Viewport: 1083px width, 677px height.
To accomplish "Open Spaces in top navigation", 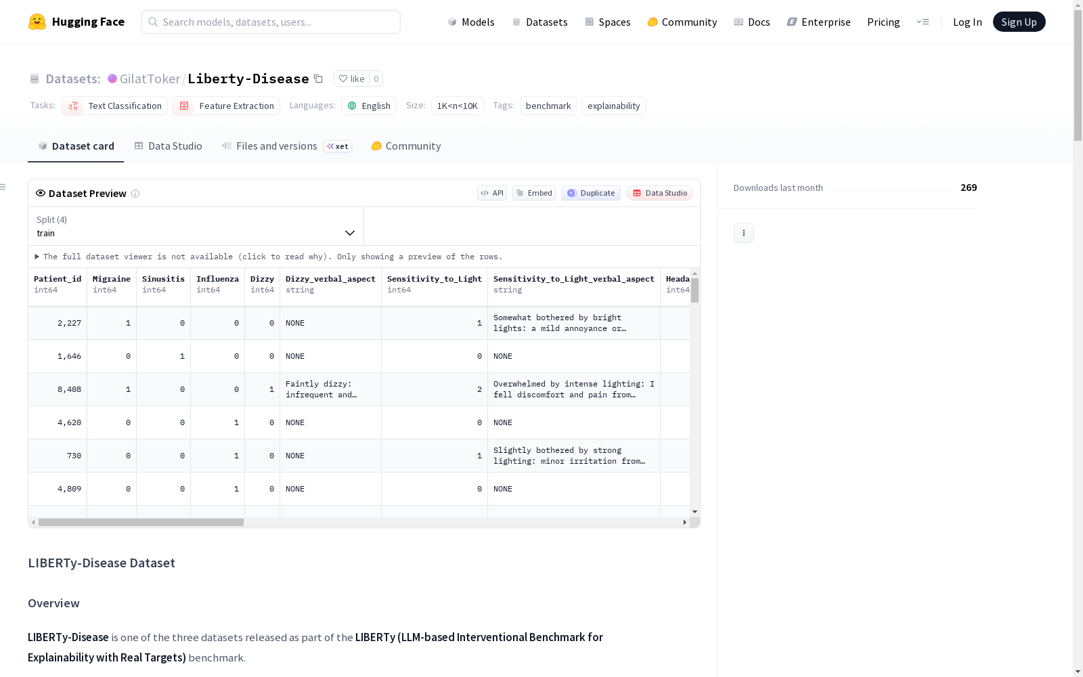I will (608, 22).
